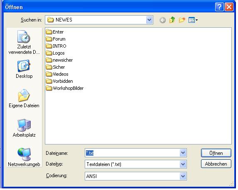
Task: Expand the Codierung ANSI dropdown
Action: click(183, 176)
